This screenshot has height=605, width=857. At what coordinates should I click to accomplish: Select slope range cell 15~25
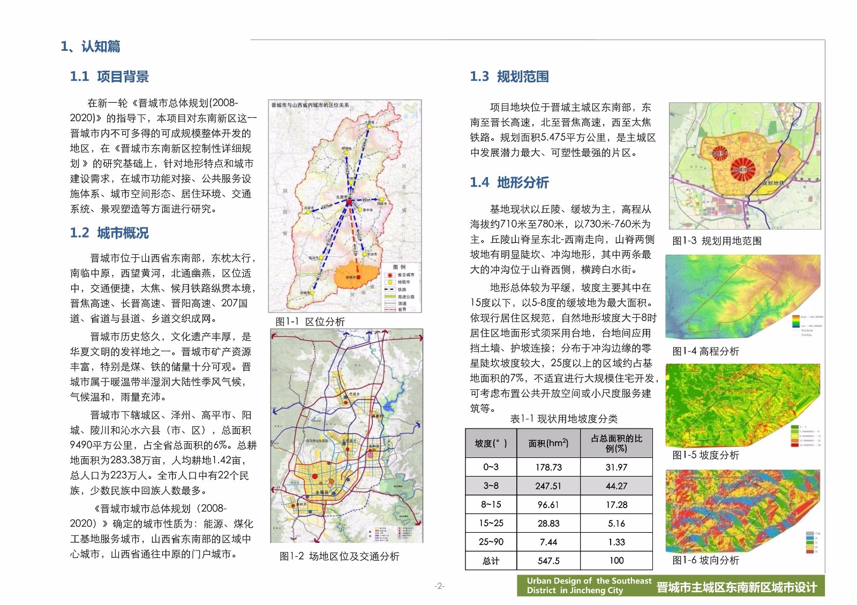point(491,523)
